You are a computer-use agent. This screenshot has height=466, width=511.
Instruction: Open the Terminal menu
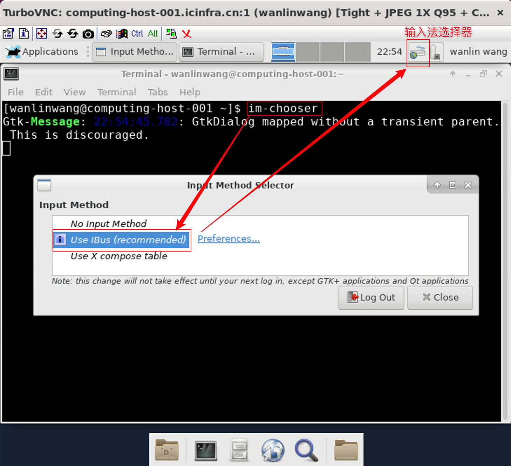[117, 92]
